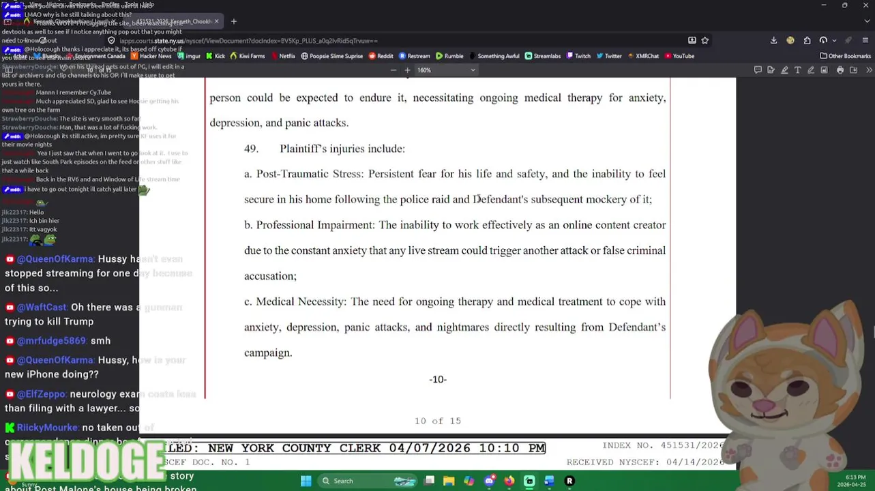Image resolution: width=875 pixels, height=491 pixels.
Task: Click the speedometer extension icon
Action: pos(823,40)
